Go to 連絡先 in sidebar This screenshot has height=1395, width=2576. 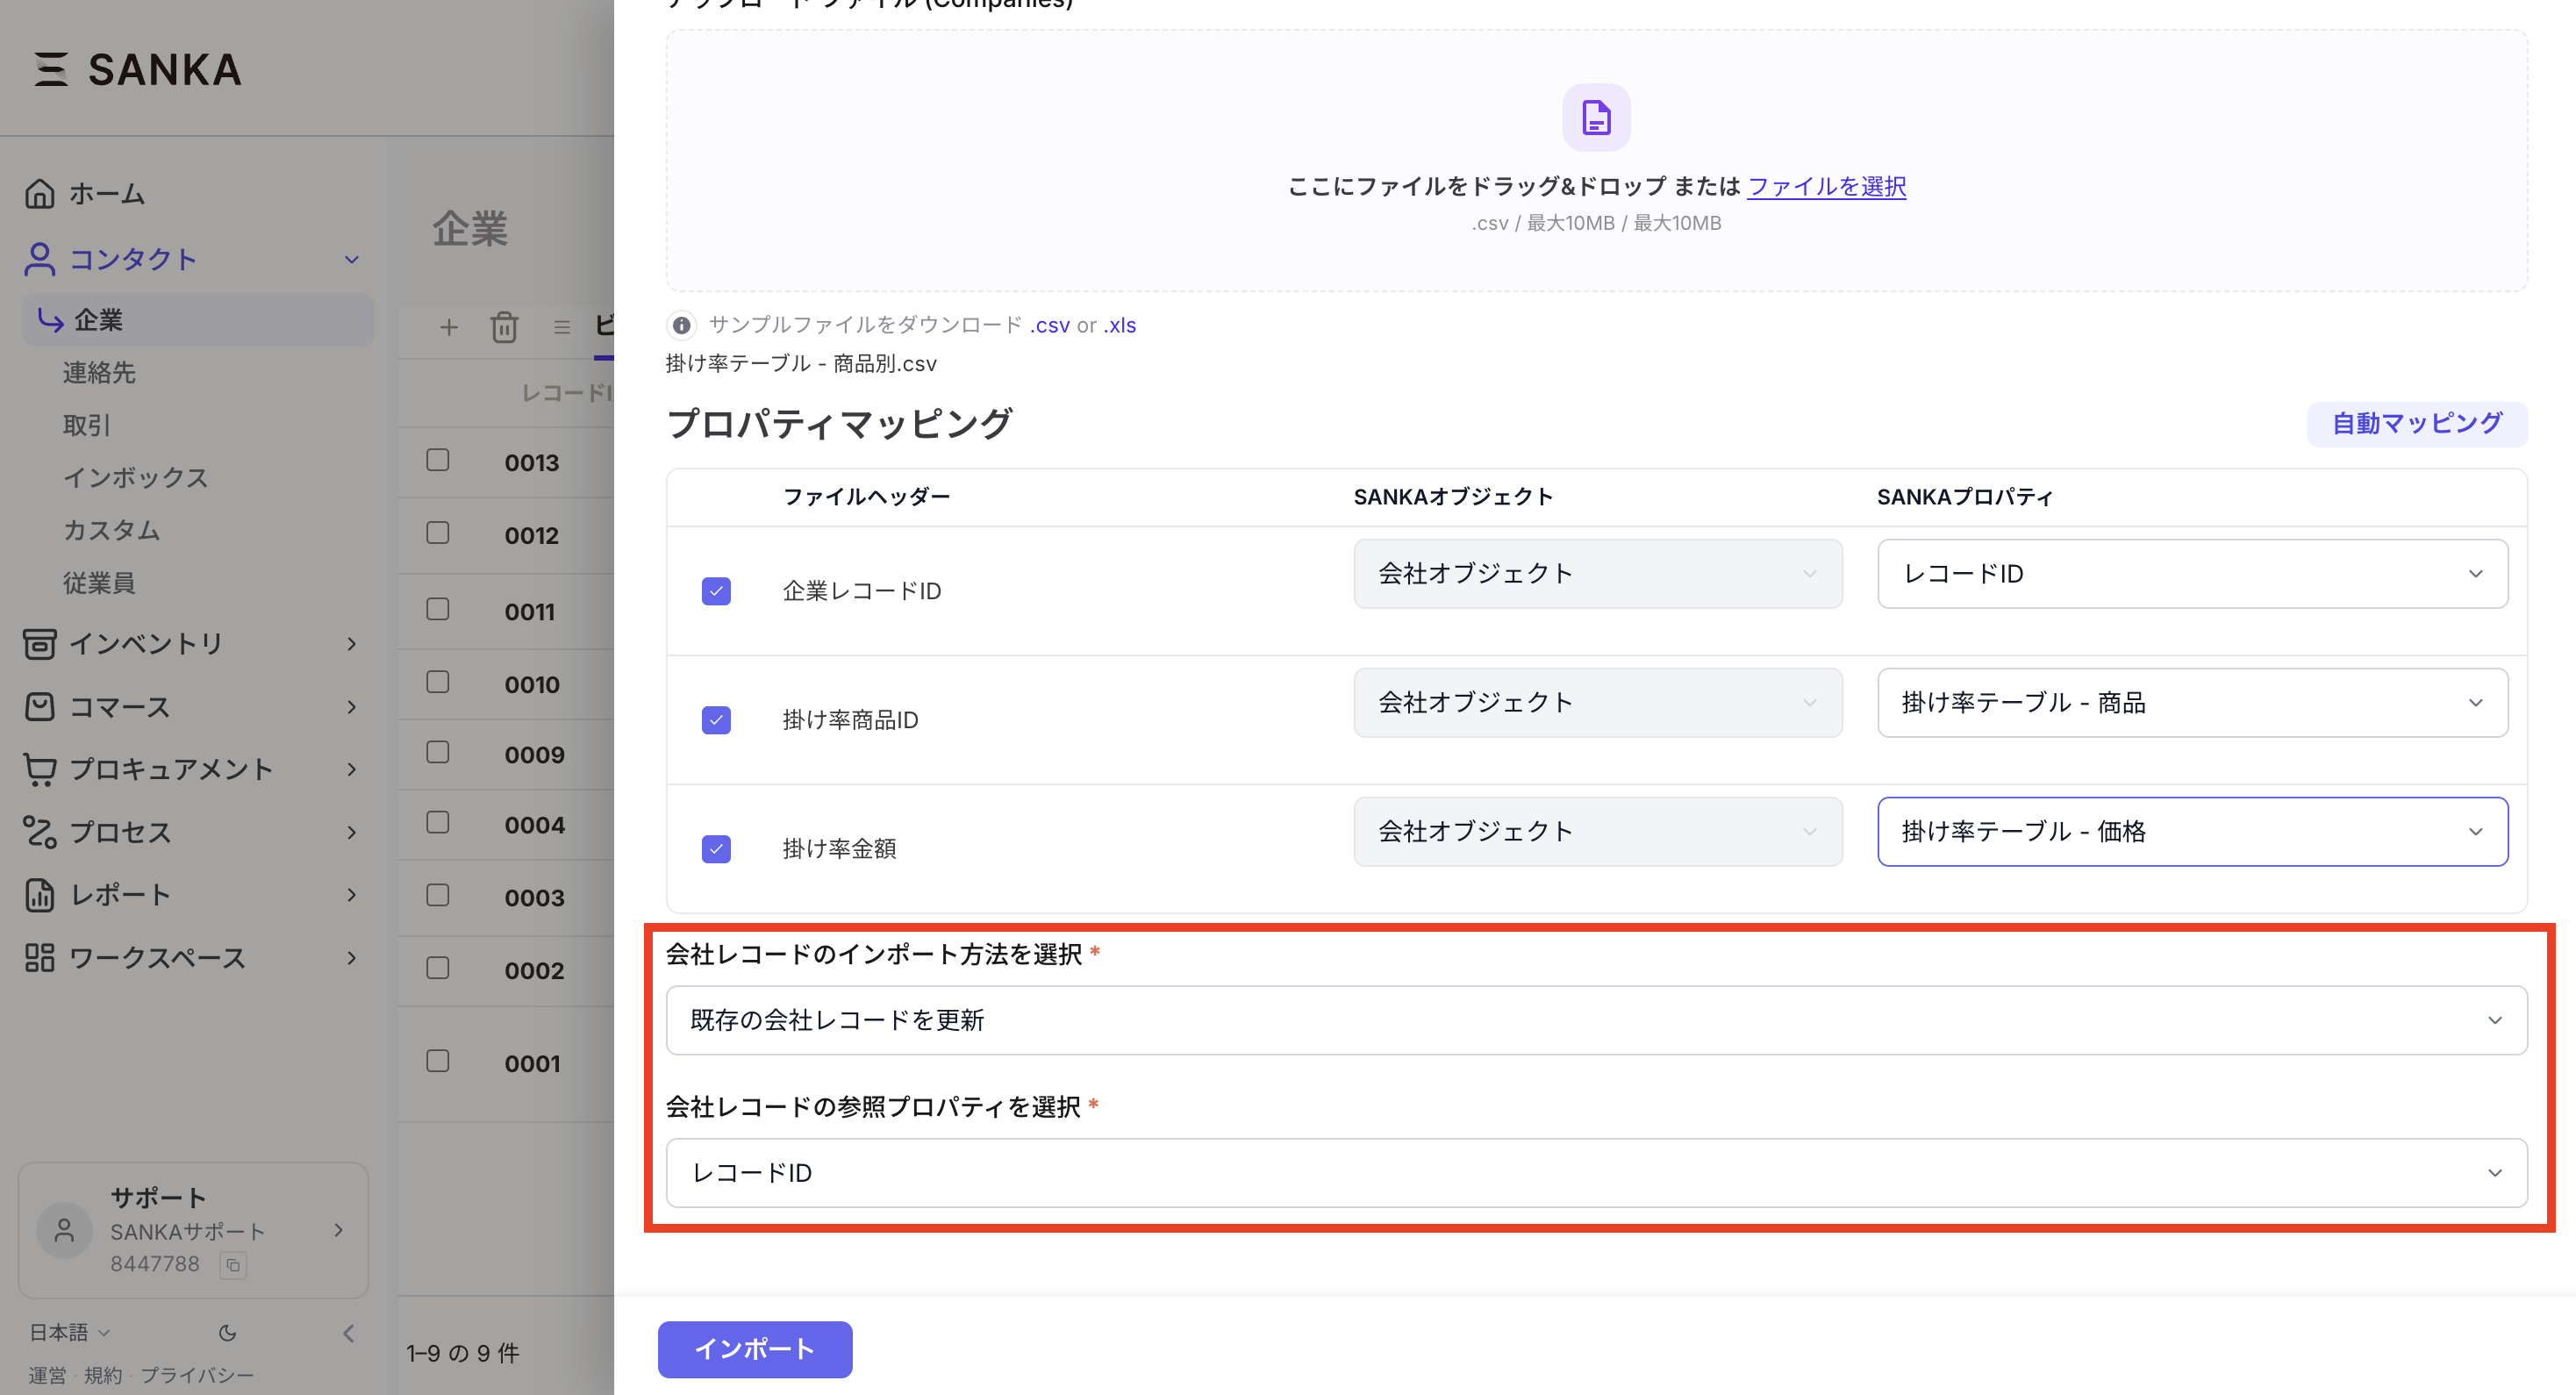(99, 373)
